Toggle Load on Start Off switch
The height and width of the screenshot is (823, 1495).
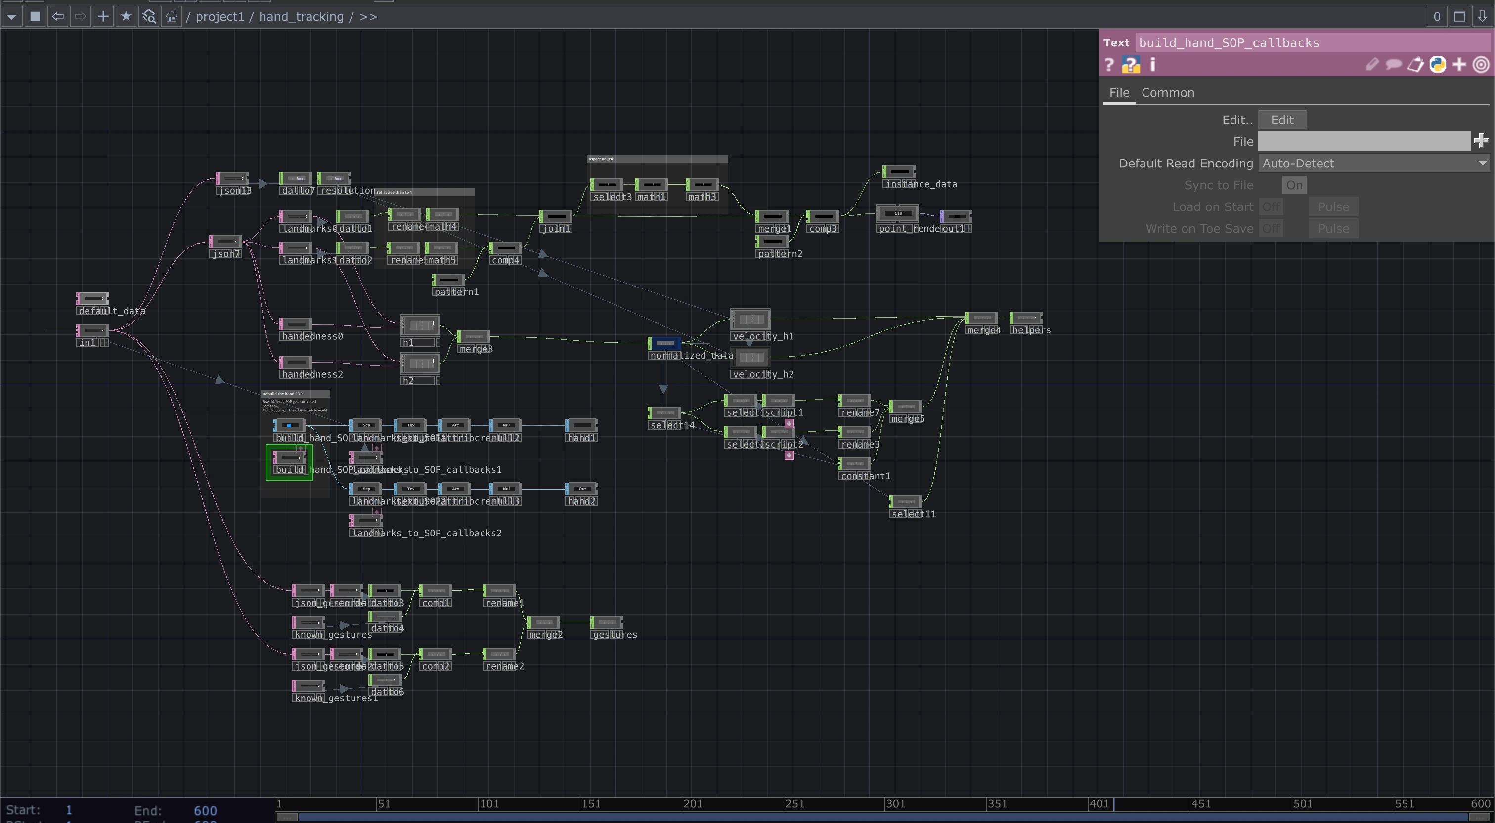(x=1271, y=207)
